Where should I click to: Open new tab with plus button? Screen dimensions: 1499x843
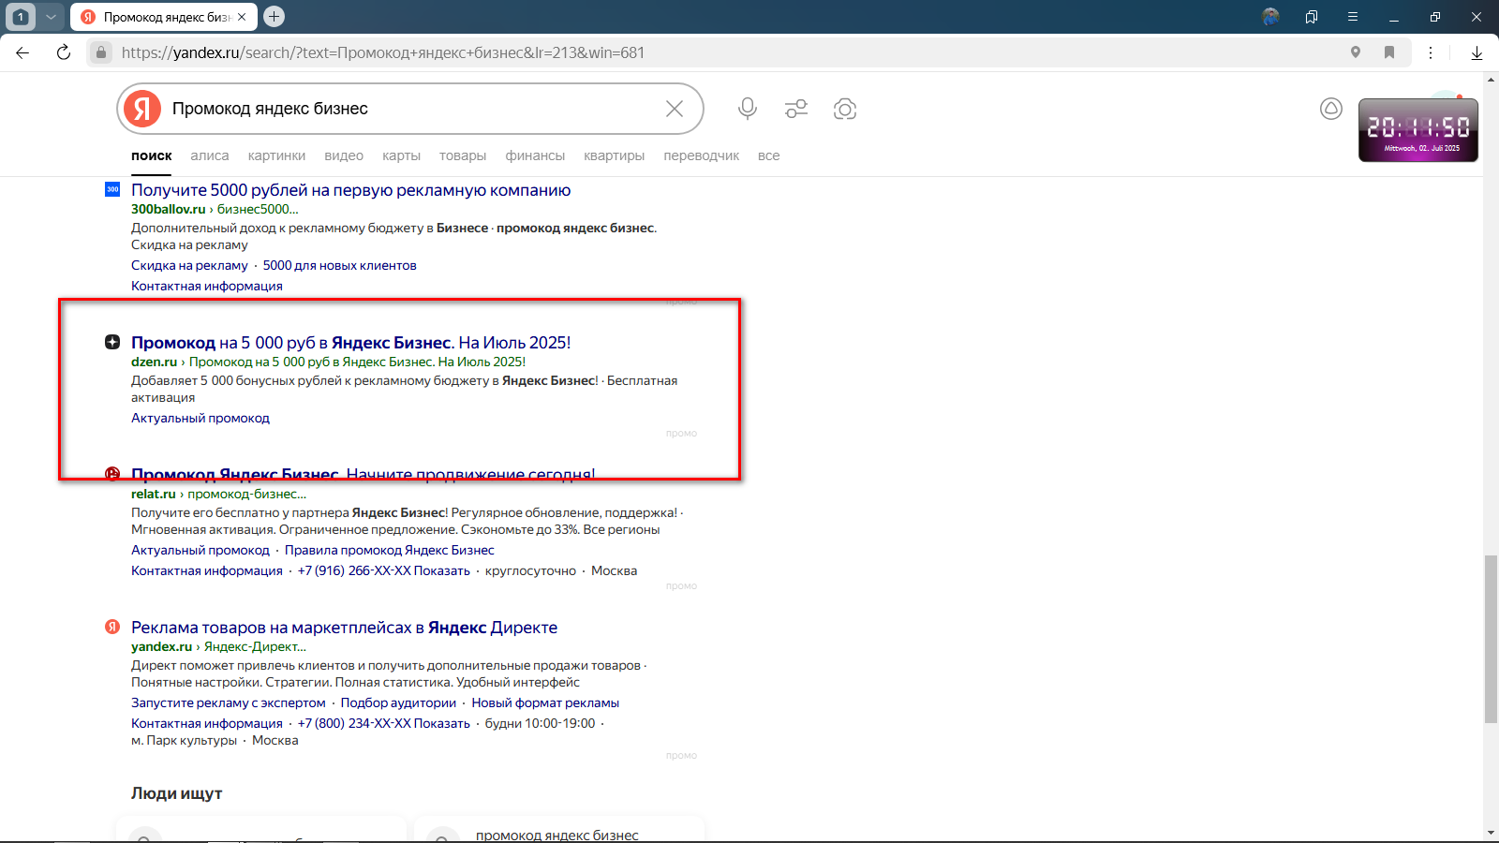pos(274,16)
